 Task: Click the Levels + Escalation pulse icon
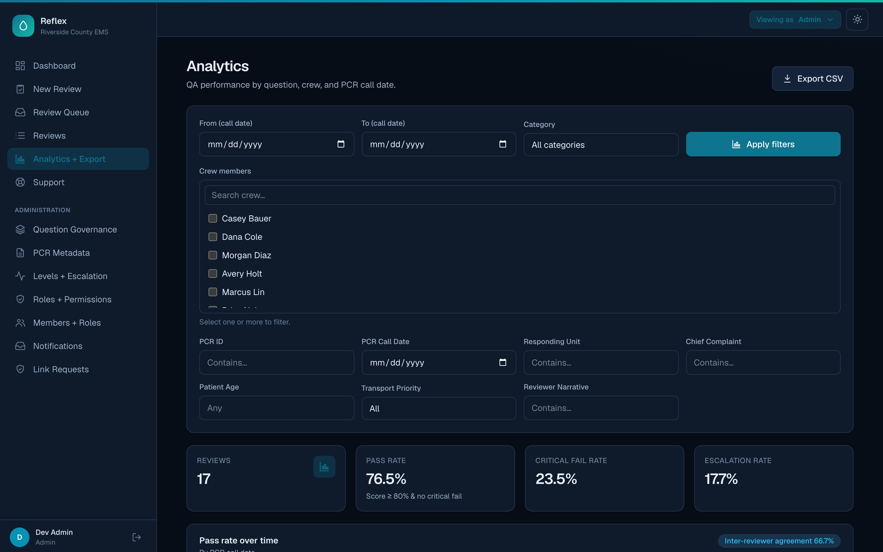(20, 276)
